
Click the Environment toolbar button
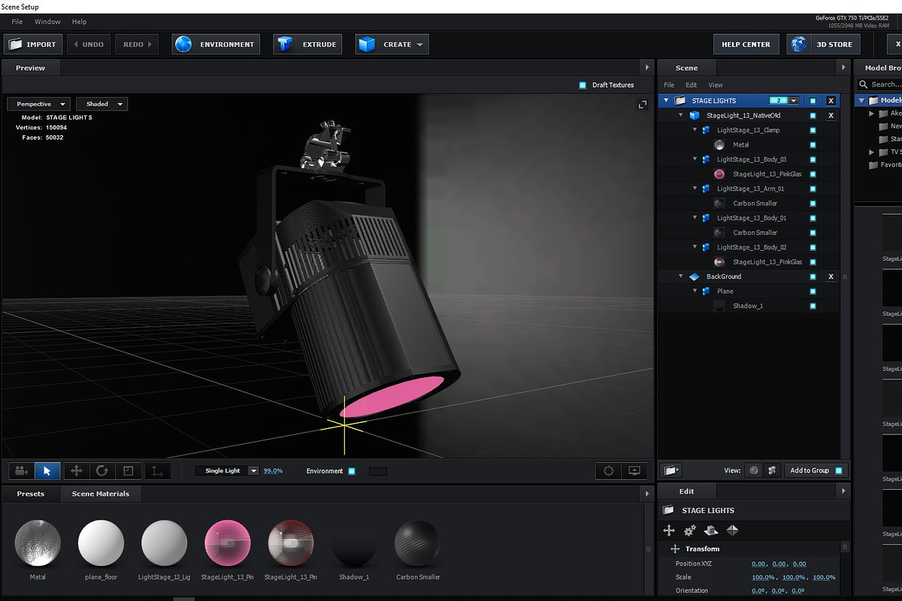(x=216, y=44)
